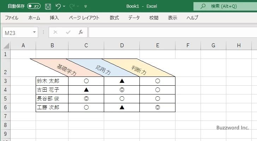Select column G header
This screenshot has width=257, height=141.
click(x=213, y=45)
